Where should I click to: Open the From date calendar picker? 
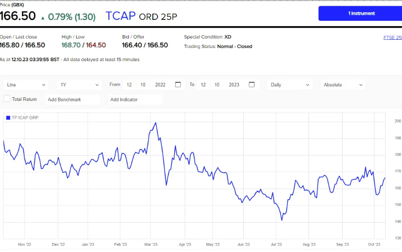(x=178, y=84)
